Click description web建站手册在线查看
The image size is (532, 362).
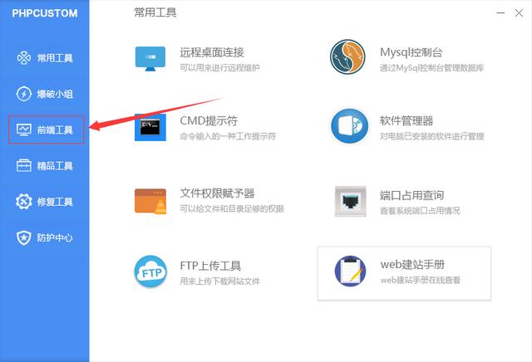point(421,281)
